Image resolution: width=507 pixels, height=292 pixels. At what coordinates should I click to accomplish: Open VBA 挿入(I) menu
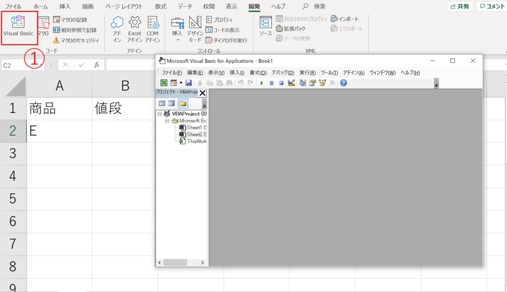tap(237, 73)
